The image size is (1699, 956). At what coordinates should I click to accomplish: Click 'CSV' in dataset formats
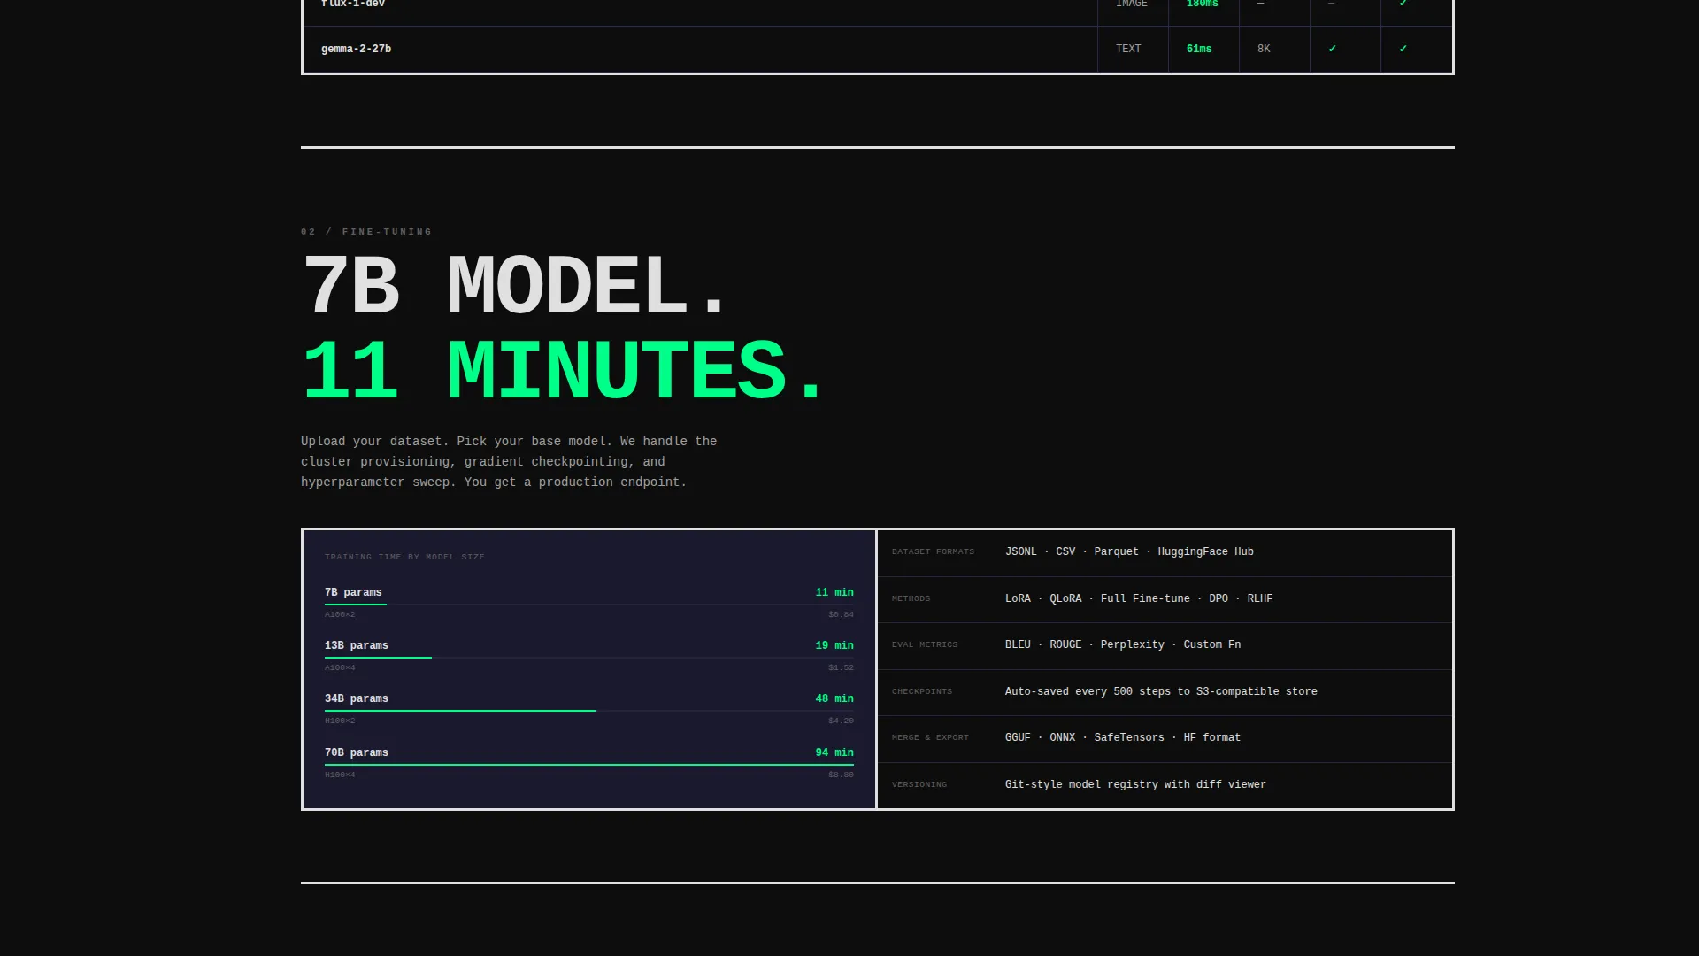click(x=1065, y=551)
